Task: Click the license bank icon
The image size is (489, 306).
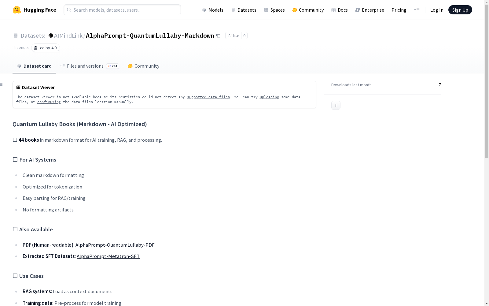Action: point(36,48)
